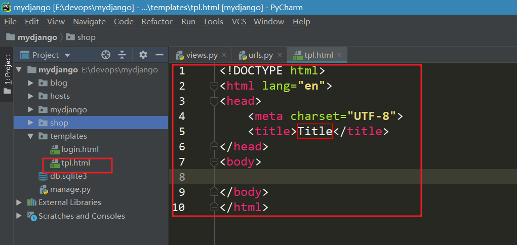Collapse the templates folder
517x245 pixels.
[30, 136]
